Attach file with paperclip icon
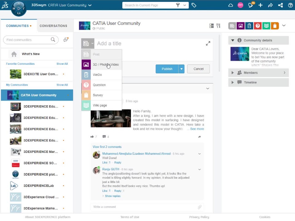Screen dimensions: 295x221 point(200,207)
